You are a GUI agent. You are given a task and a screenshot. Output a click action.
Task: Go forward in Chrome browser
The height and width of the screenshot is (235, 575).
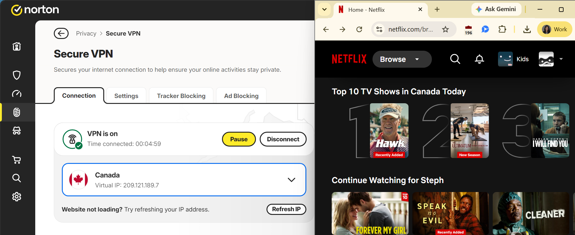343,29
